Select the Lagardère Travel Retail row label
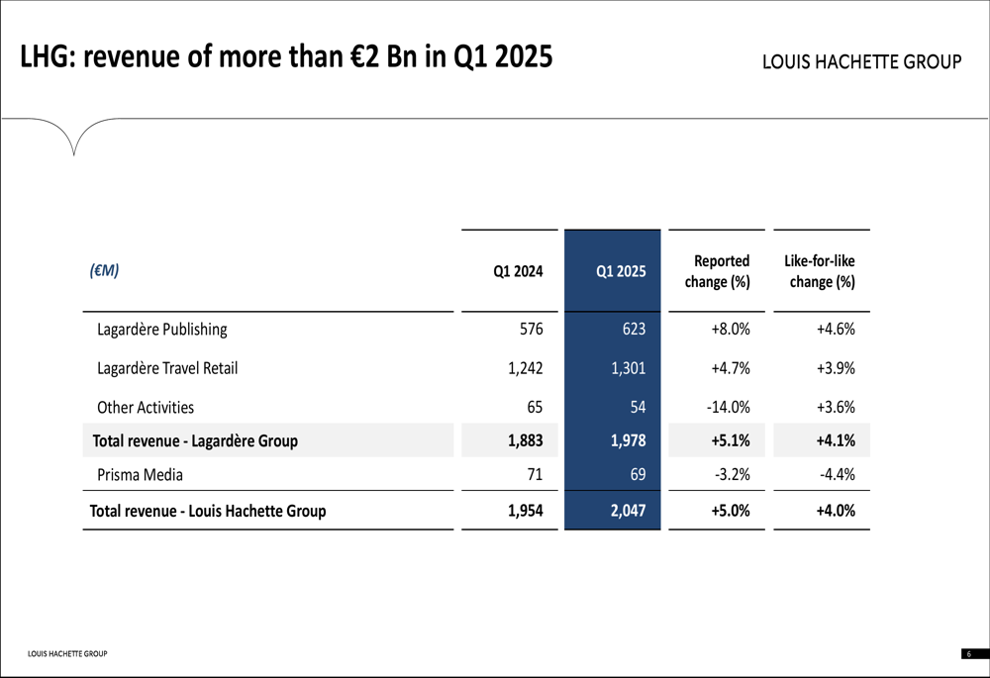 167,368
